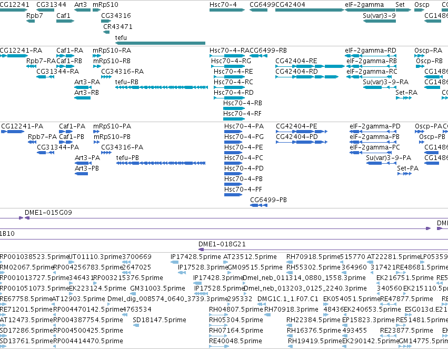Click the CG12241 gene label
This screenshot has height=349, width=448.
(15, 5)
